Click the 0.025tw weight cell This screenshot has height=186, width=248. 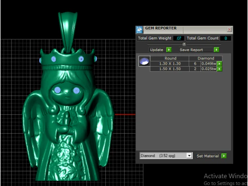pyautogui.click(x=209, y=69)
